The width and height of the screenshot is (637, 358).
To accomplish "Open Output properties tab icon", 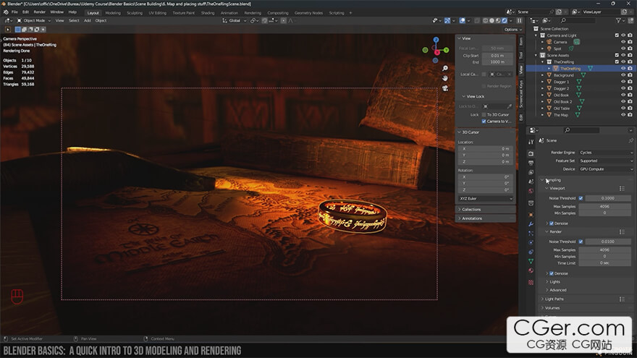I will click(531, 163).
